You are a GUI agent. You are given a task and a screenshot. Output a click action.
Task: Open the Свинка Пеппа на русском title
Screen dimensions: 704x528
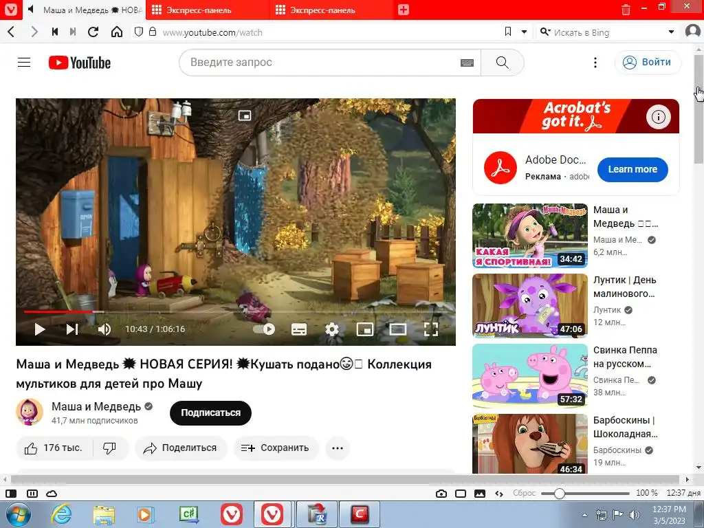pyautogui.click(x=625, y=357)
